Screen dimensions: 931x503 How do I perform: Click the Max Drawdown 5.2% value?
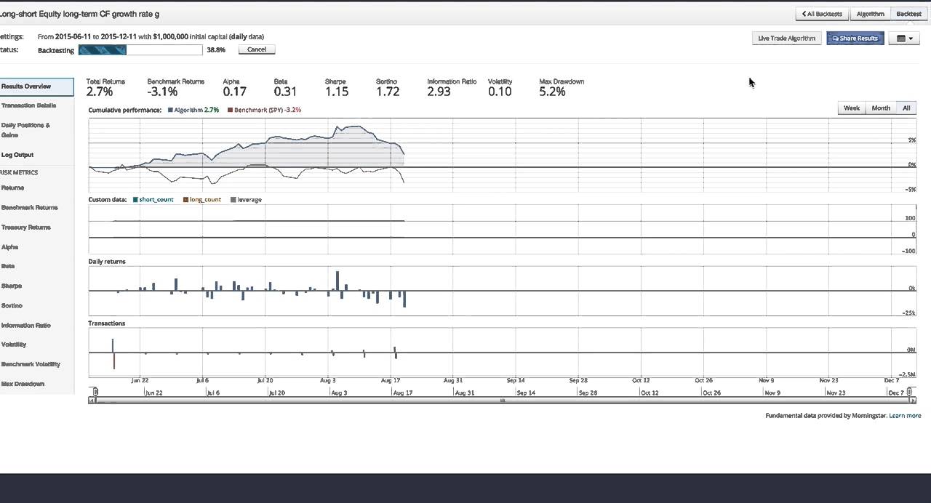553,92
